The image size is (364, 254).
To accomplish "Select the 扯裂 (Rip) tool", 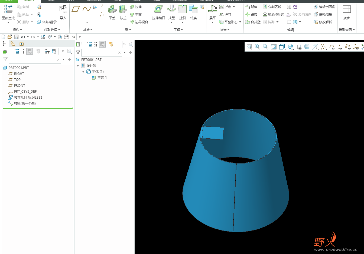I will click(183, 12).
